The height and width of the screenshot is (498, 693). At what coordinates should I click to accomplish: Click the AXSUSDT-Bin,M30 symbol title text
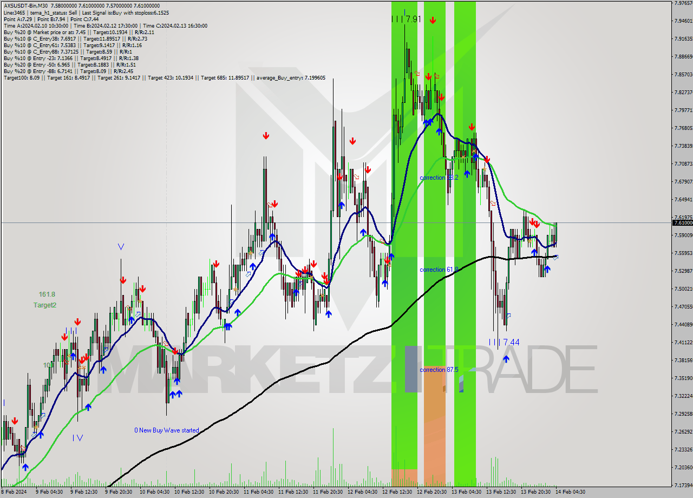point(27,5)
